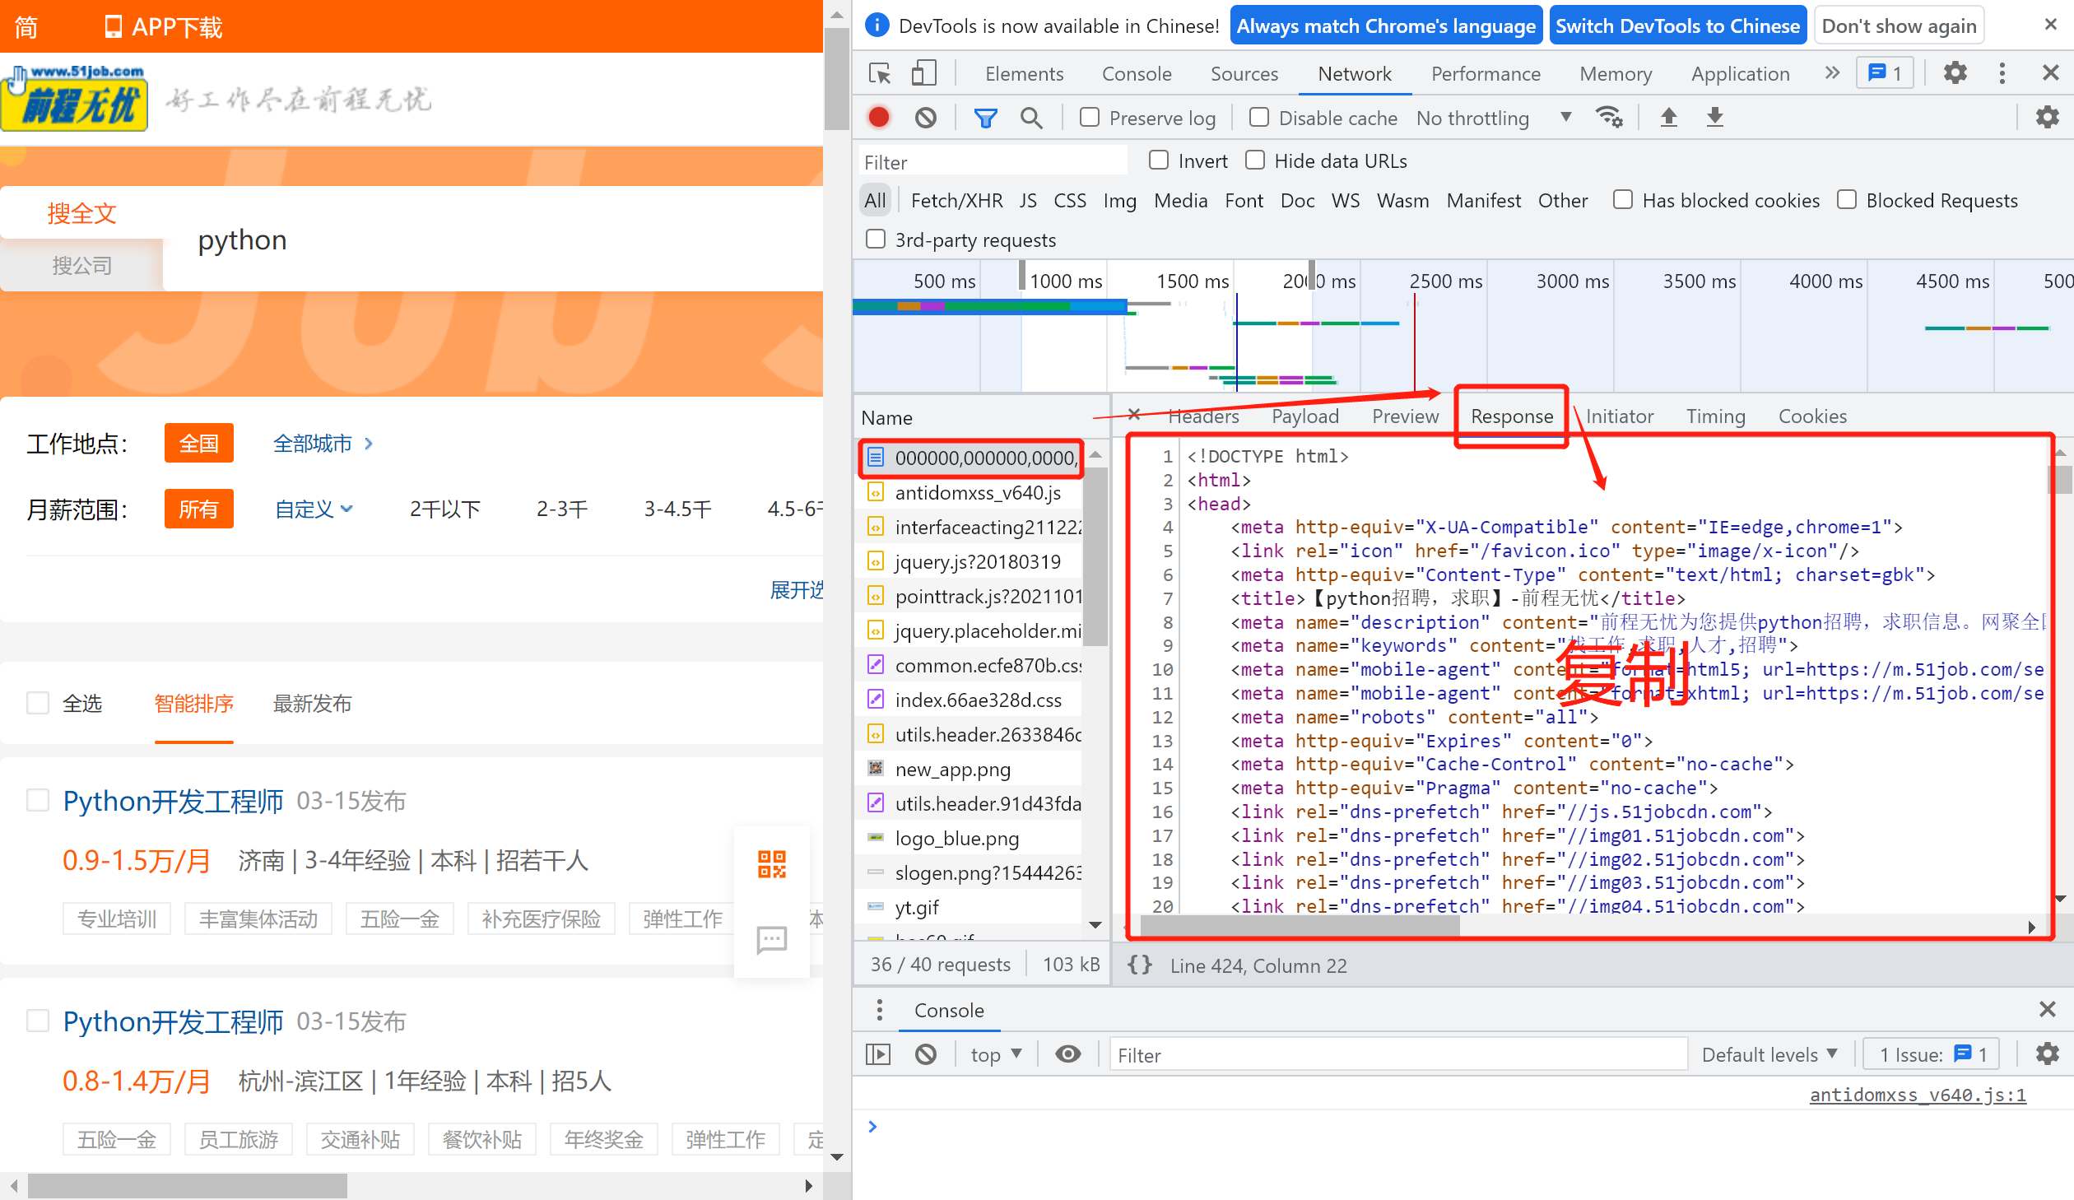Expand more filter options 展开选
The height and width of the screenshot is (1200, 2074).
[x=796, y=589]
